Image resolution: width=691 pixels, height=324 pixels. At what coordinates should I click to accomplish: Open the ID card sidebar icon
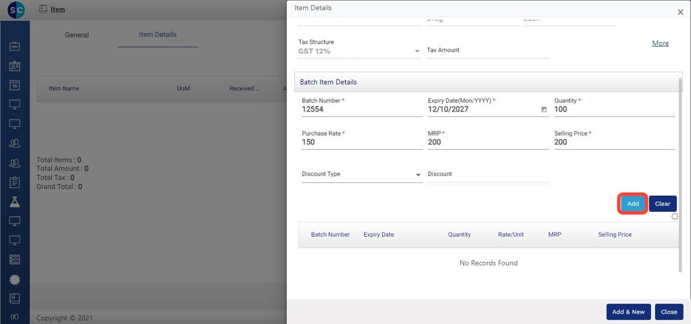pyautogui.click(x=15, y=66)
